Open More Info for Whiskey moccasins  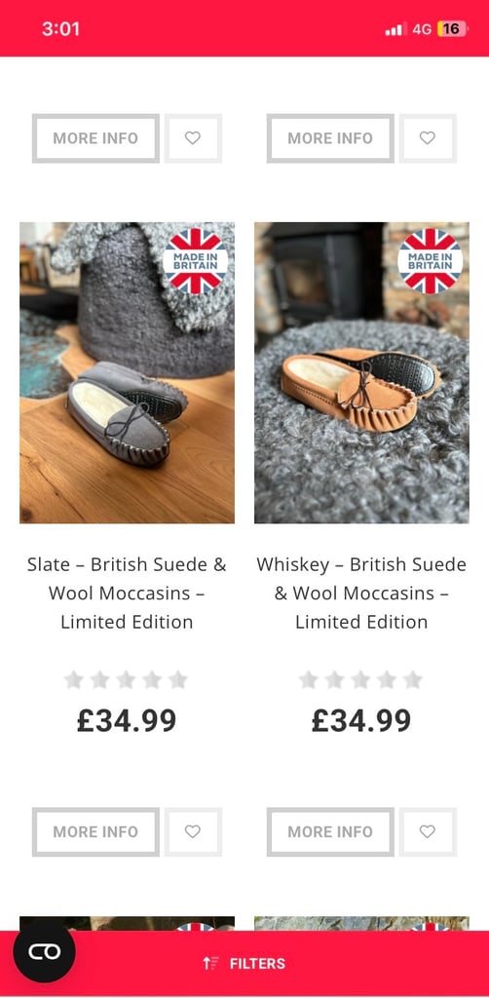[330, 831]
